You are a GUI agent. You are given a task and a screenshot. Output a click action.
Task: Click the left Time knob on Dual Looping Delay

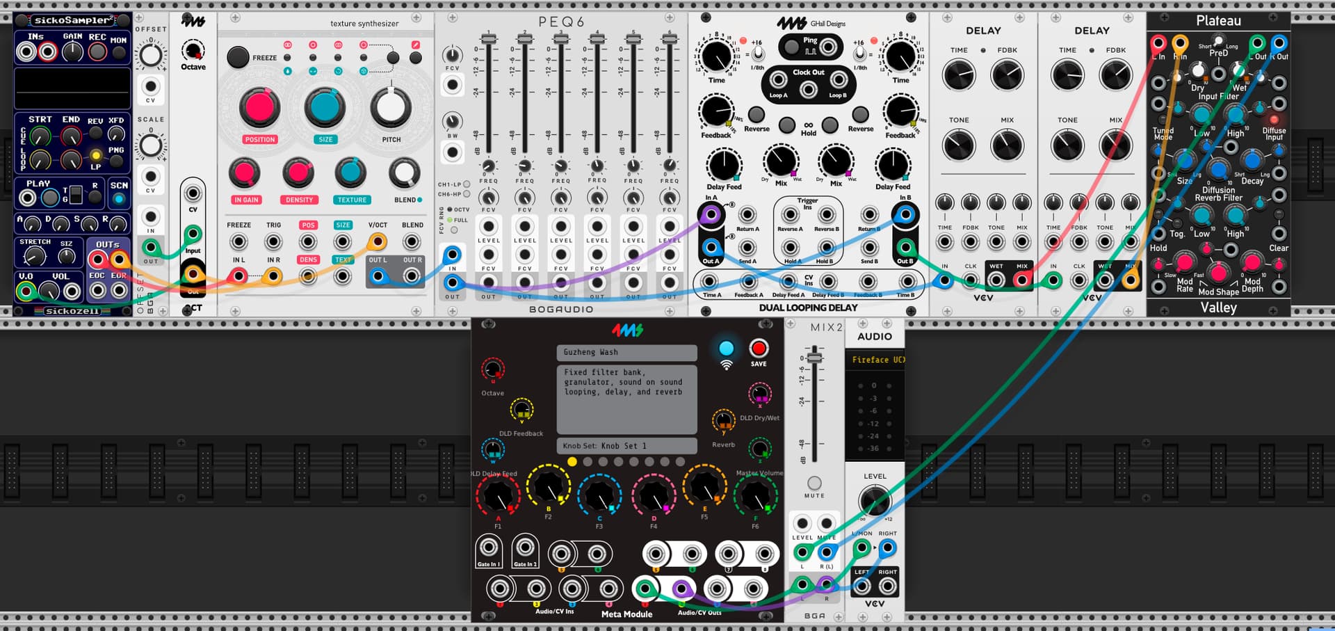pyautogui.click(x=716, y=56)
